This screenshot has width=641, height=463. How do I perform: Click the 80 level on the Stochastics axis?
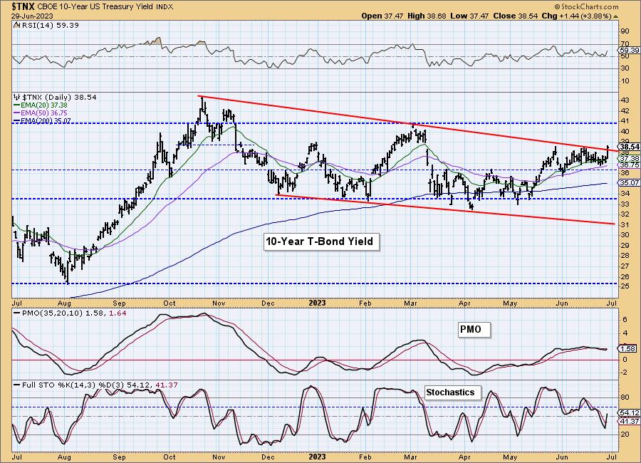pyautogui.click(x=625, y=397)
